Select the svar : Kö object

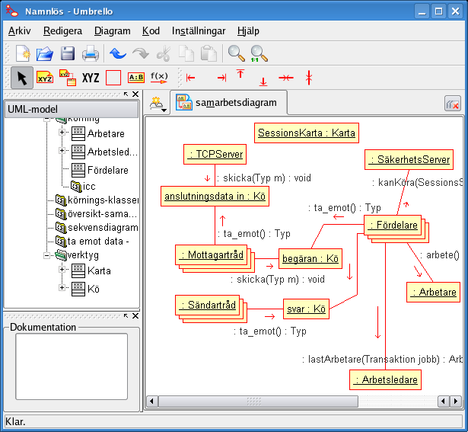point(306,309)
